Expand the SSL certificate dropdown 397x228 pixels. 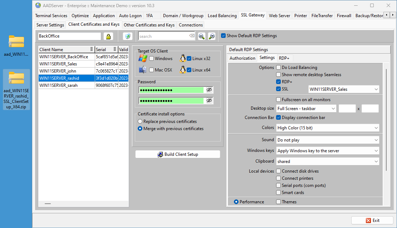click(x=376, y=89)
